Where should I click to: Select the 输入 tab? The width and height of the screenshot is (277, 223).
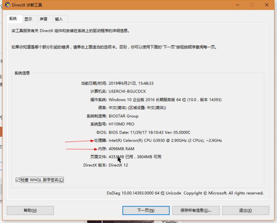pyautogui.click(x=59, y=19)
